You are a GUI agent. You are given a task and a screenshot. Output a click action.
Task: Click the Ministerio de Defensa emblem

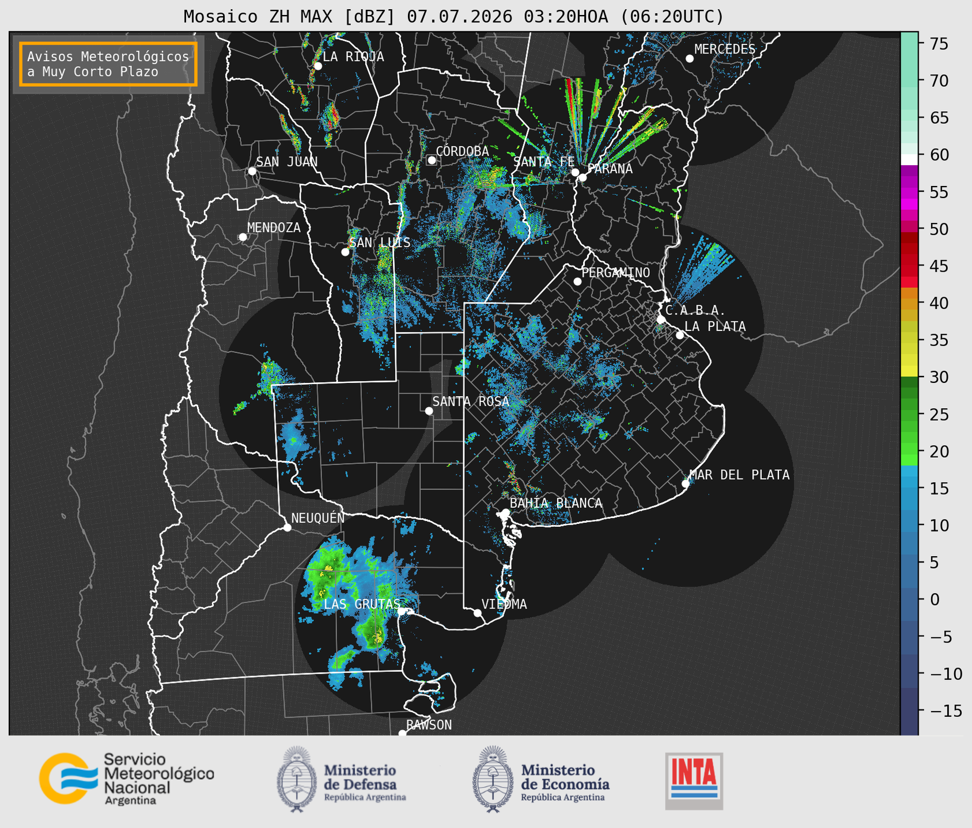[296, 779]
